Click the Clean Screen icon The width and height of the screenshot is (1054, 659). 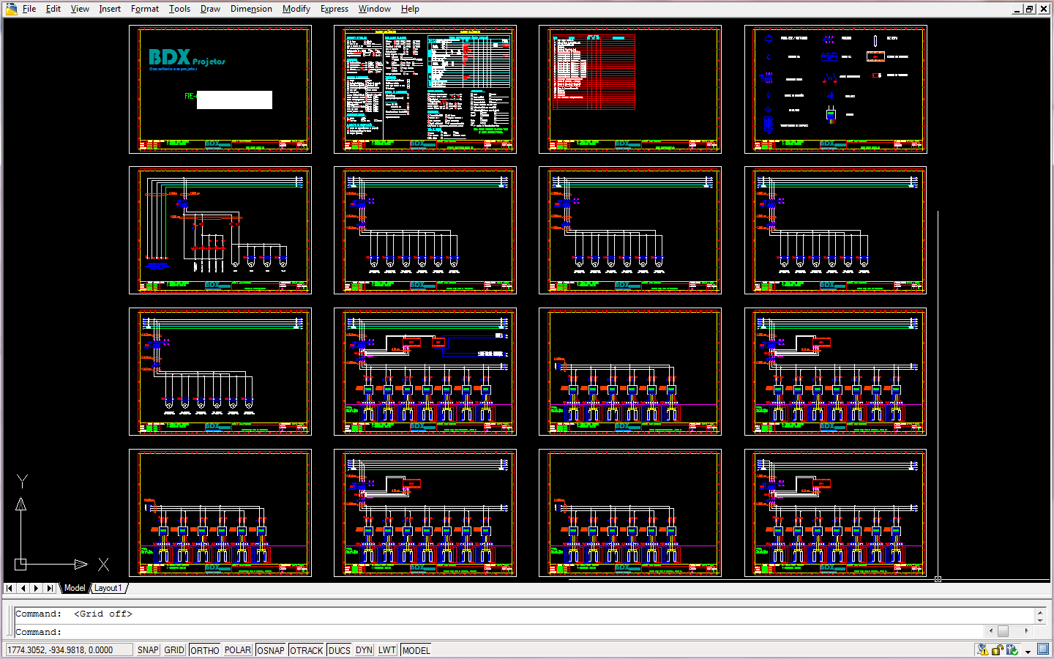(1043, 649)
